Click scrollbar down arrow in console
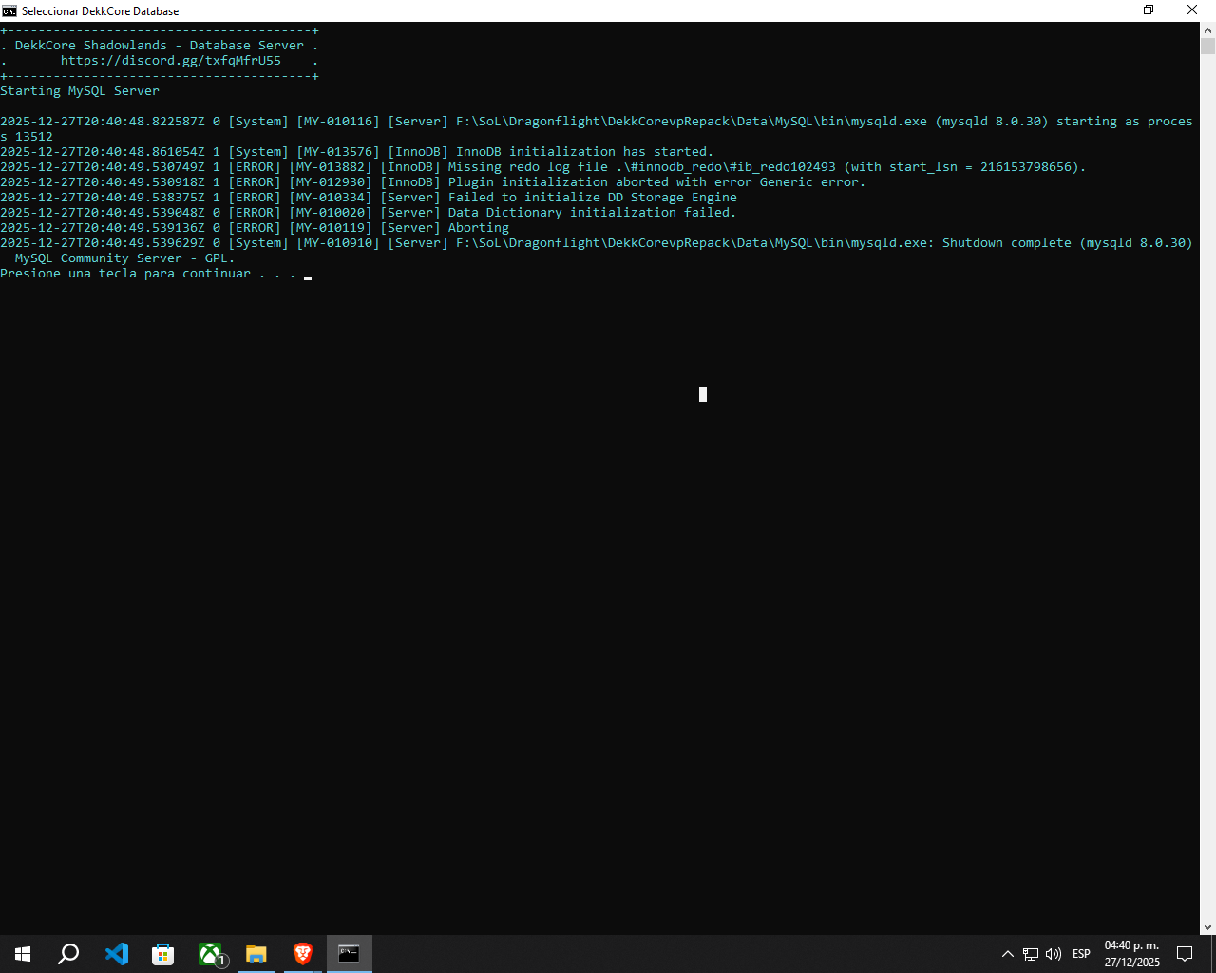 pos(1207,927)
